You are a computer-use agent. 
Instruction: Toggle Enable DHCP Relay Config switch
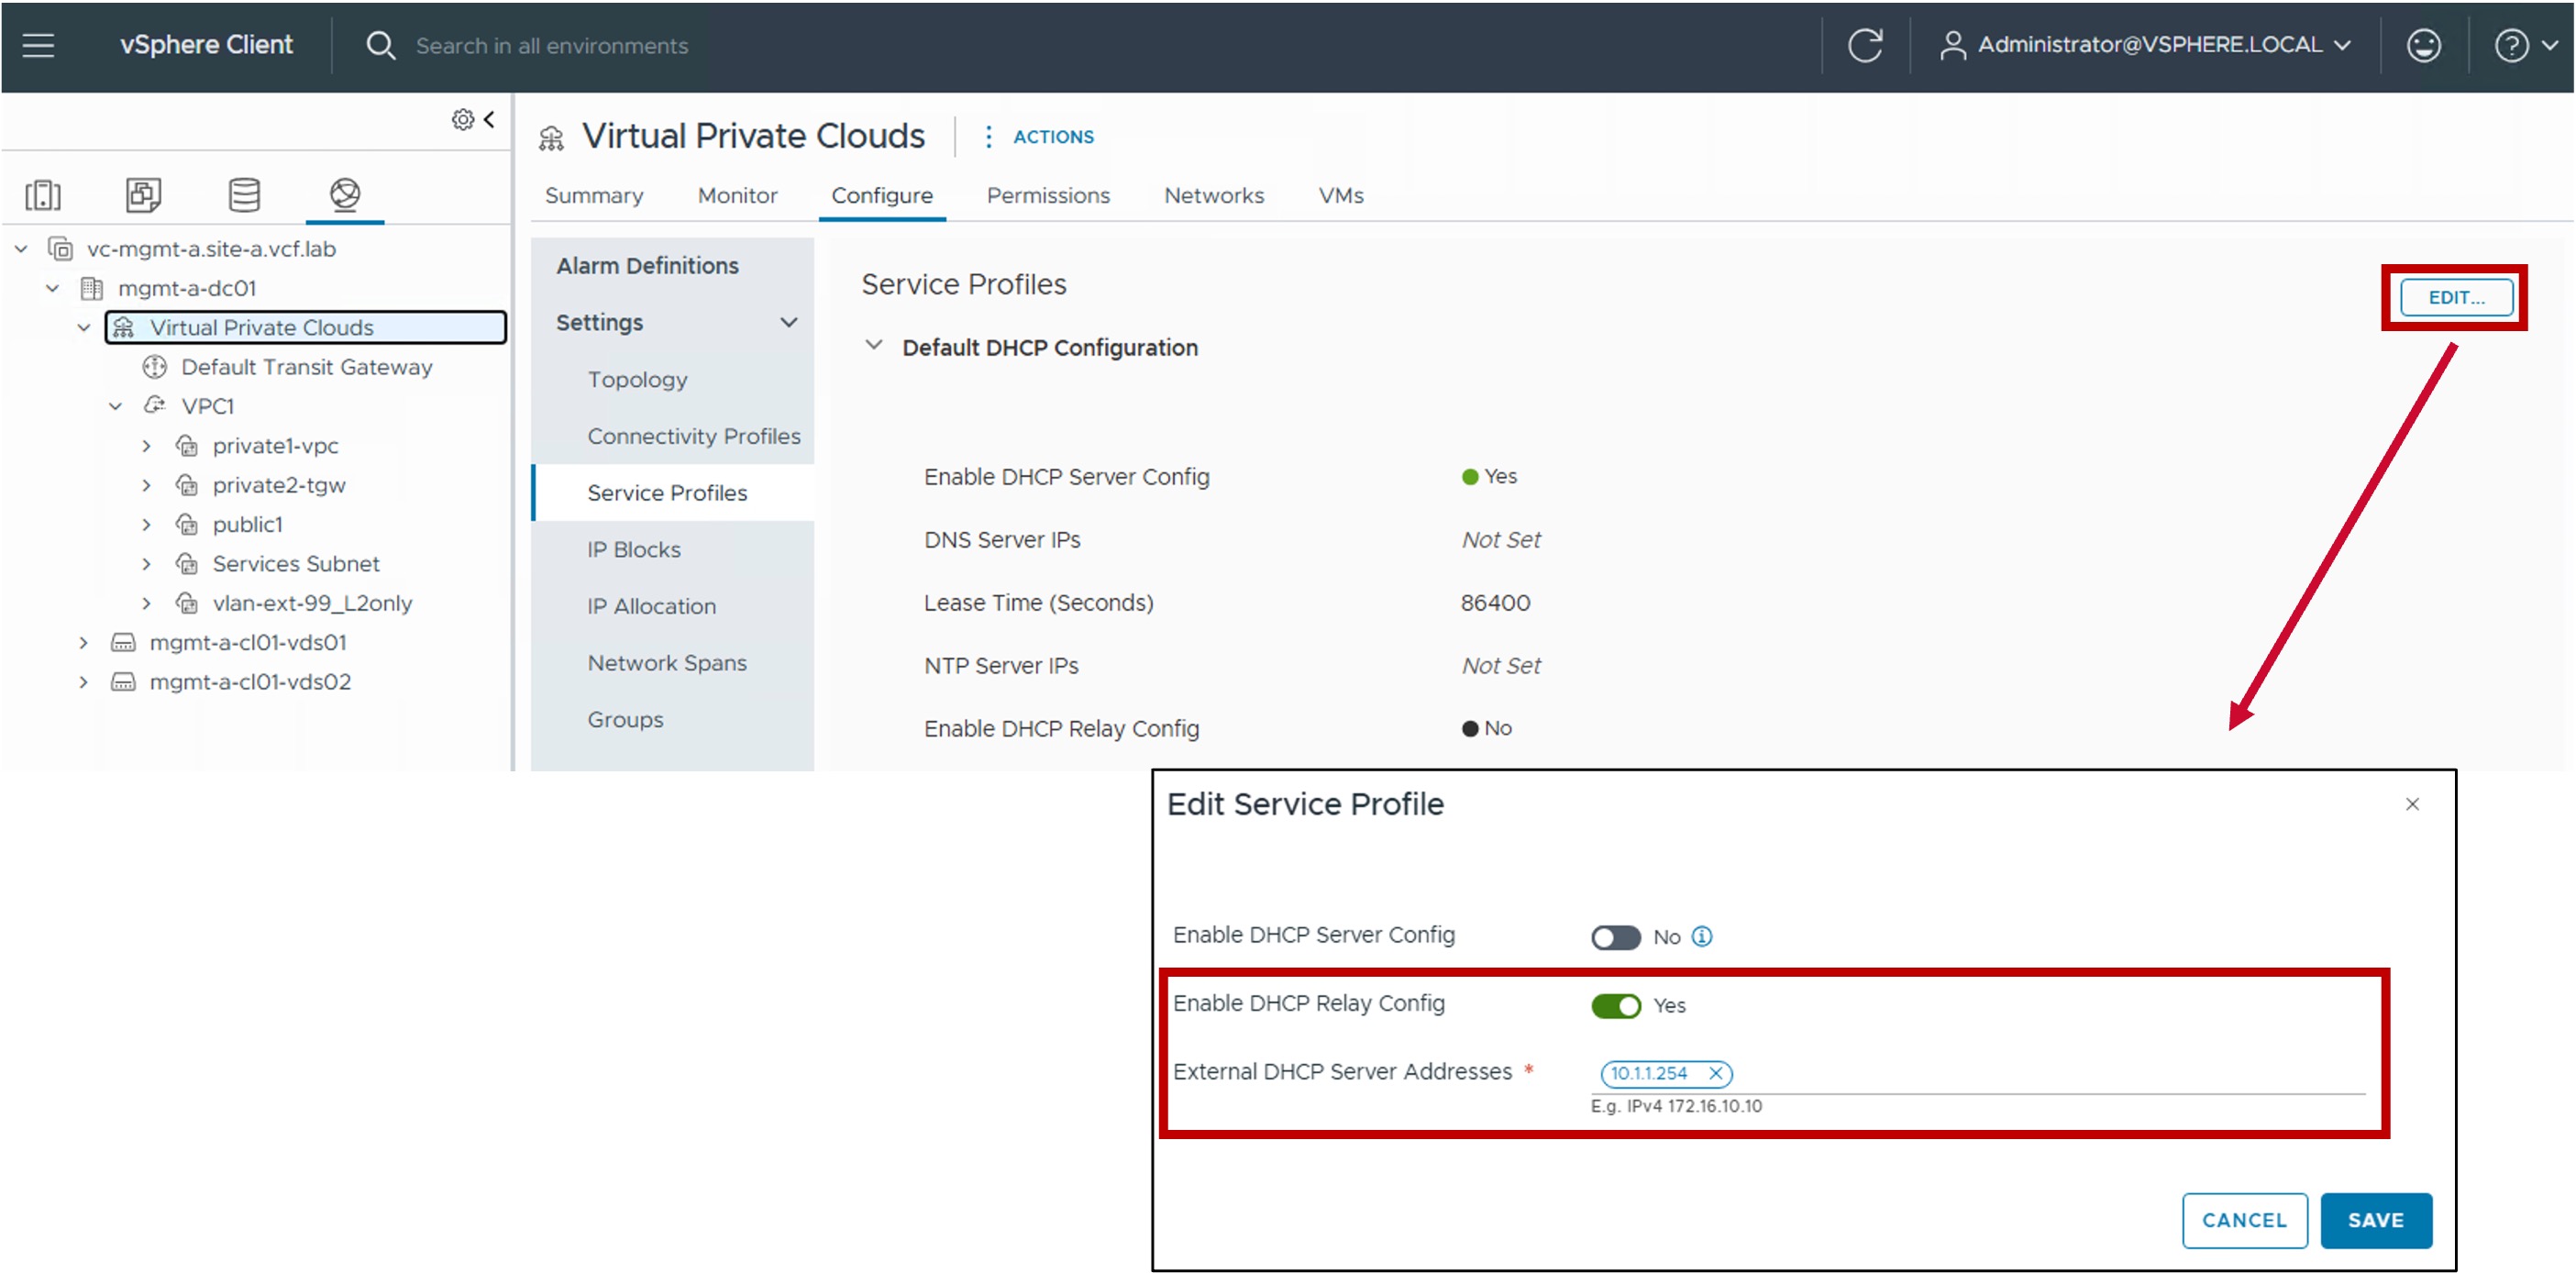(1616, 1005)
